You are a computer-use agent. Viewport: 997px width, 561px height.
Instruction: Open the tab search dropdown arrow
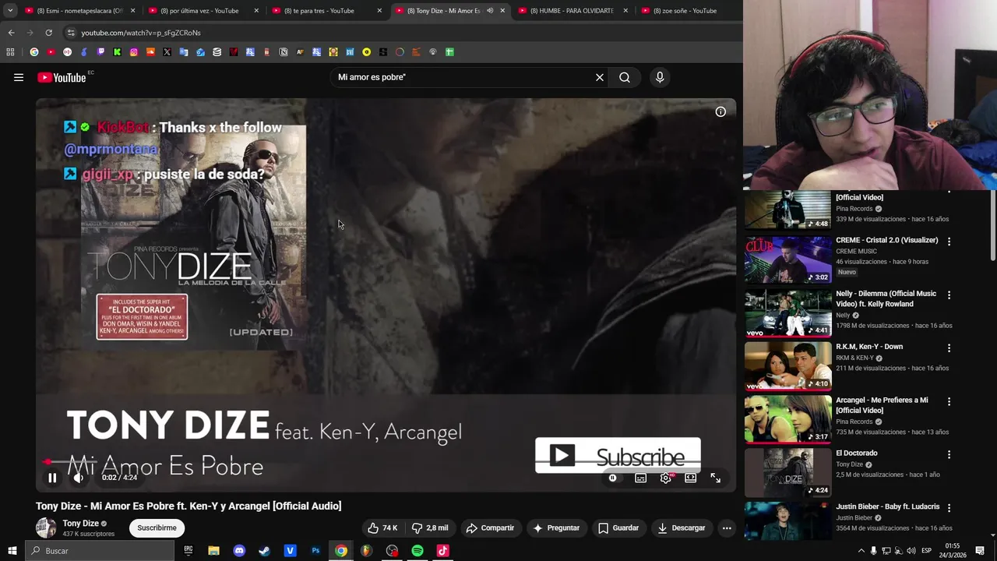[x=10, y=11]
